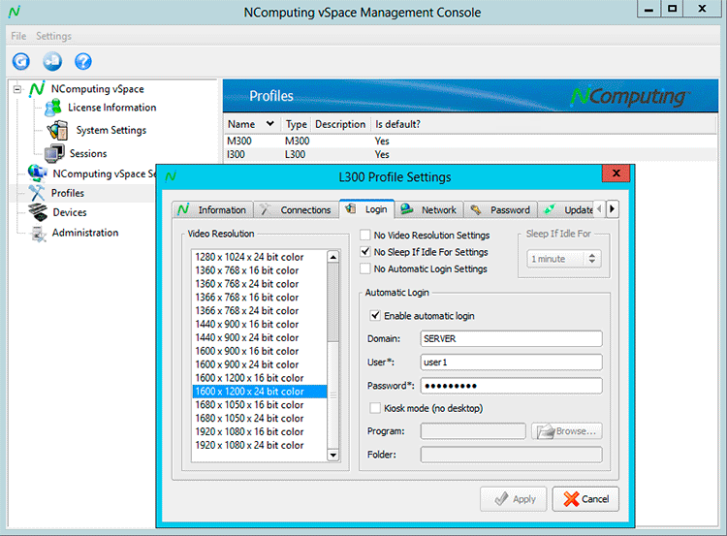727x536 pixels.
Task: Click the Folder input field
Action: [512, 455]
